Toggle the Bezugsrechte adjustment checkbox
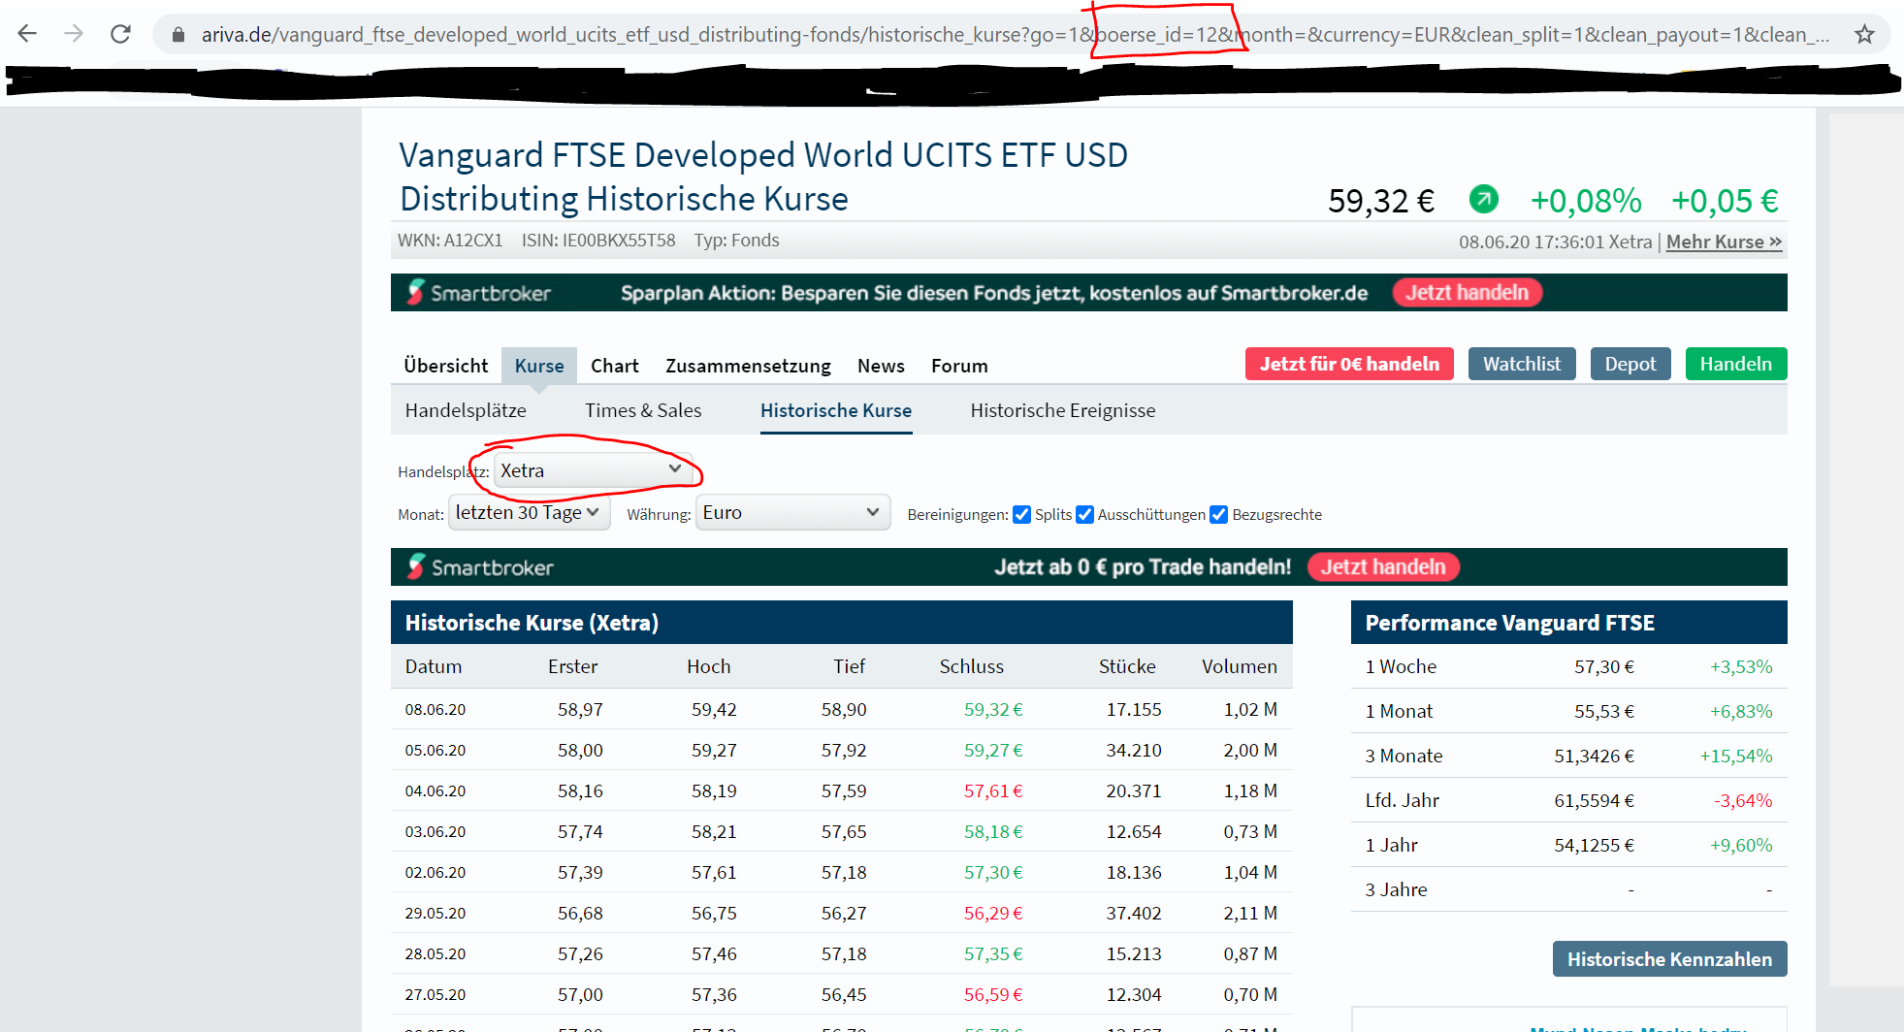Viewport: 1904px width, 1032px height. click(x=1219, y=514)
